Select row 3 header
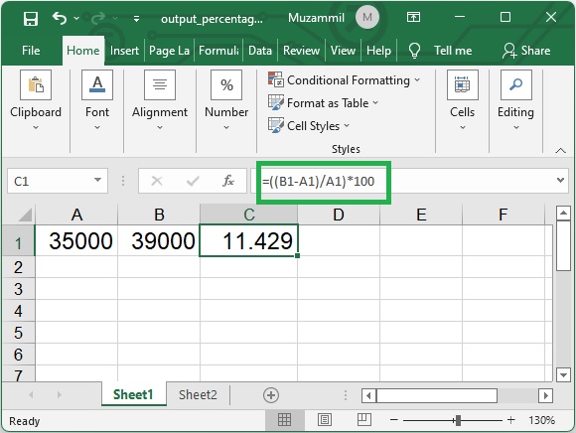This screenshot has height=433, width=576. click(18, 289)
